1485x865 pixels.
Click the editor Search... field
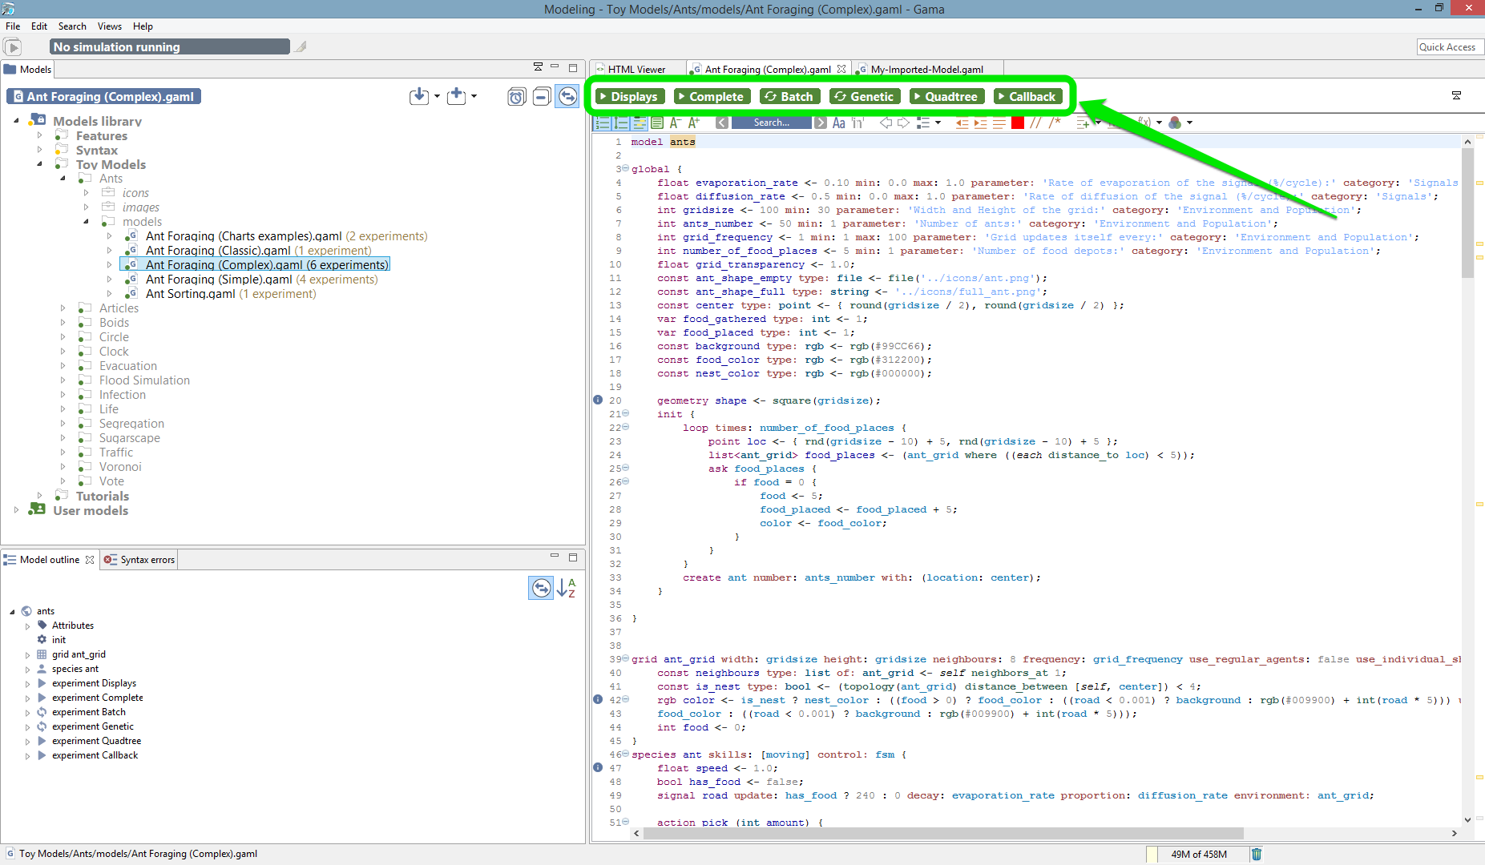[771, 123]
